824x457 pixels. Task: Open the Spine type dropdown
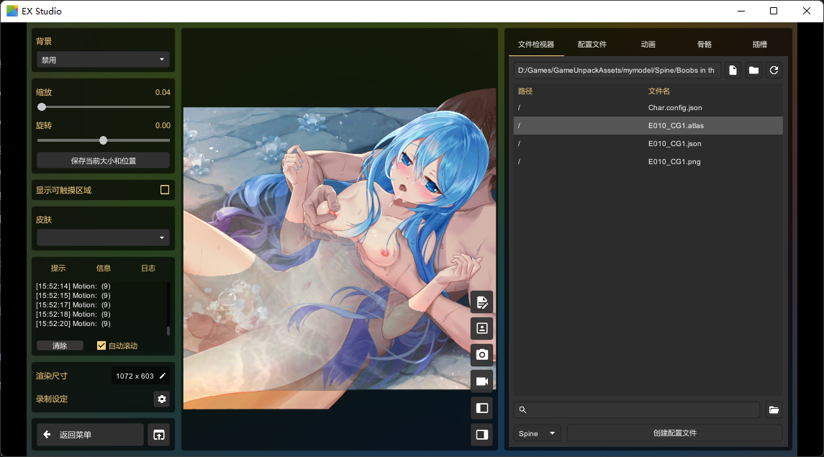click(537, 433)
